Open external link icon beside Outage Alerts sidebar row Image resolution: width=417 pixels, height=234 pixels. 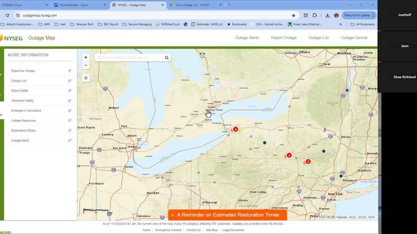[69, 141]
